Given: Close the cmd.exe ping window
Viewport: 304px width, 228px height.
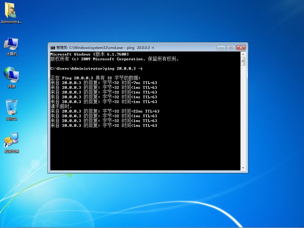Looking at the screenshot, I should click(x=241, y=47).
